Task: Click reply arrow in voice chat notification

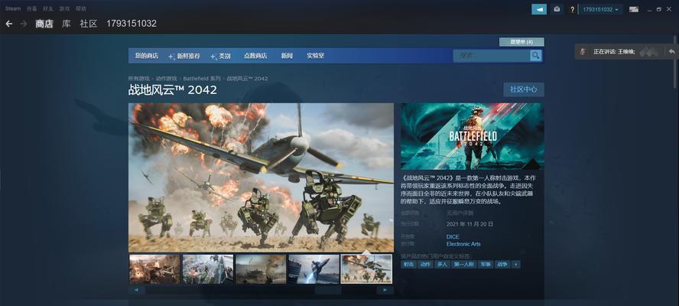Action: 671,51
